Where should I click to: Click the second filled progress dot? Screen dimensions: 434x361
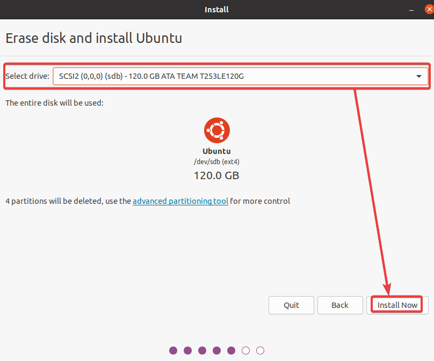(x=187, y=350)
